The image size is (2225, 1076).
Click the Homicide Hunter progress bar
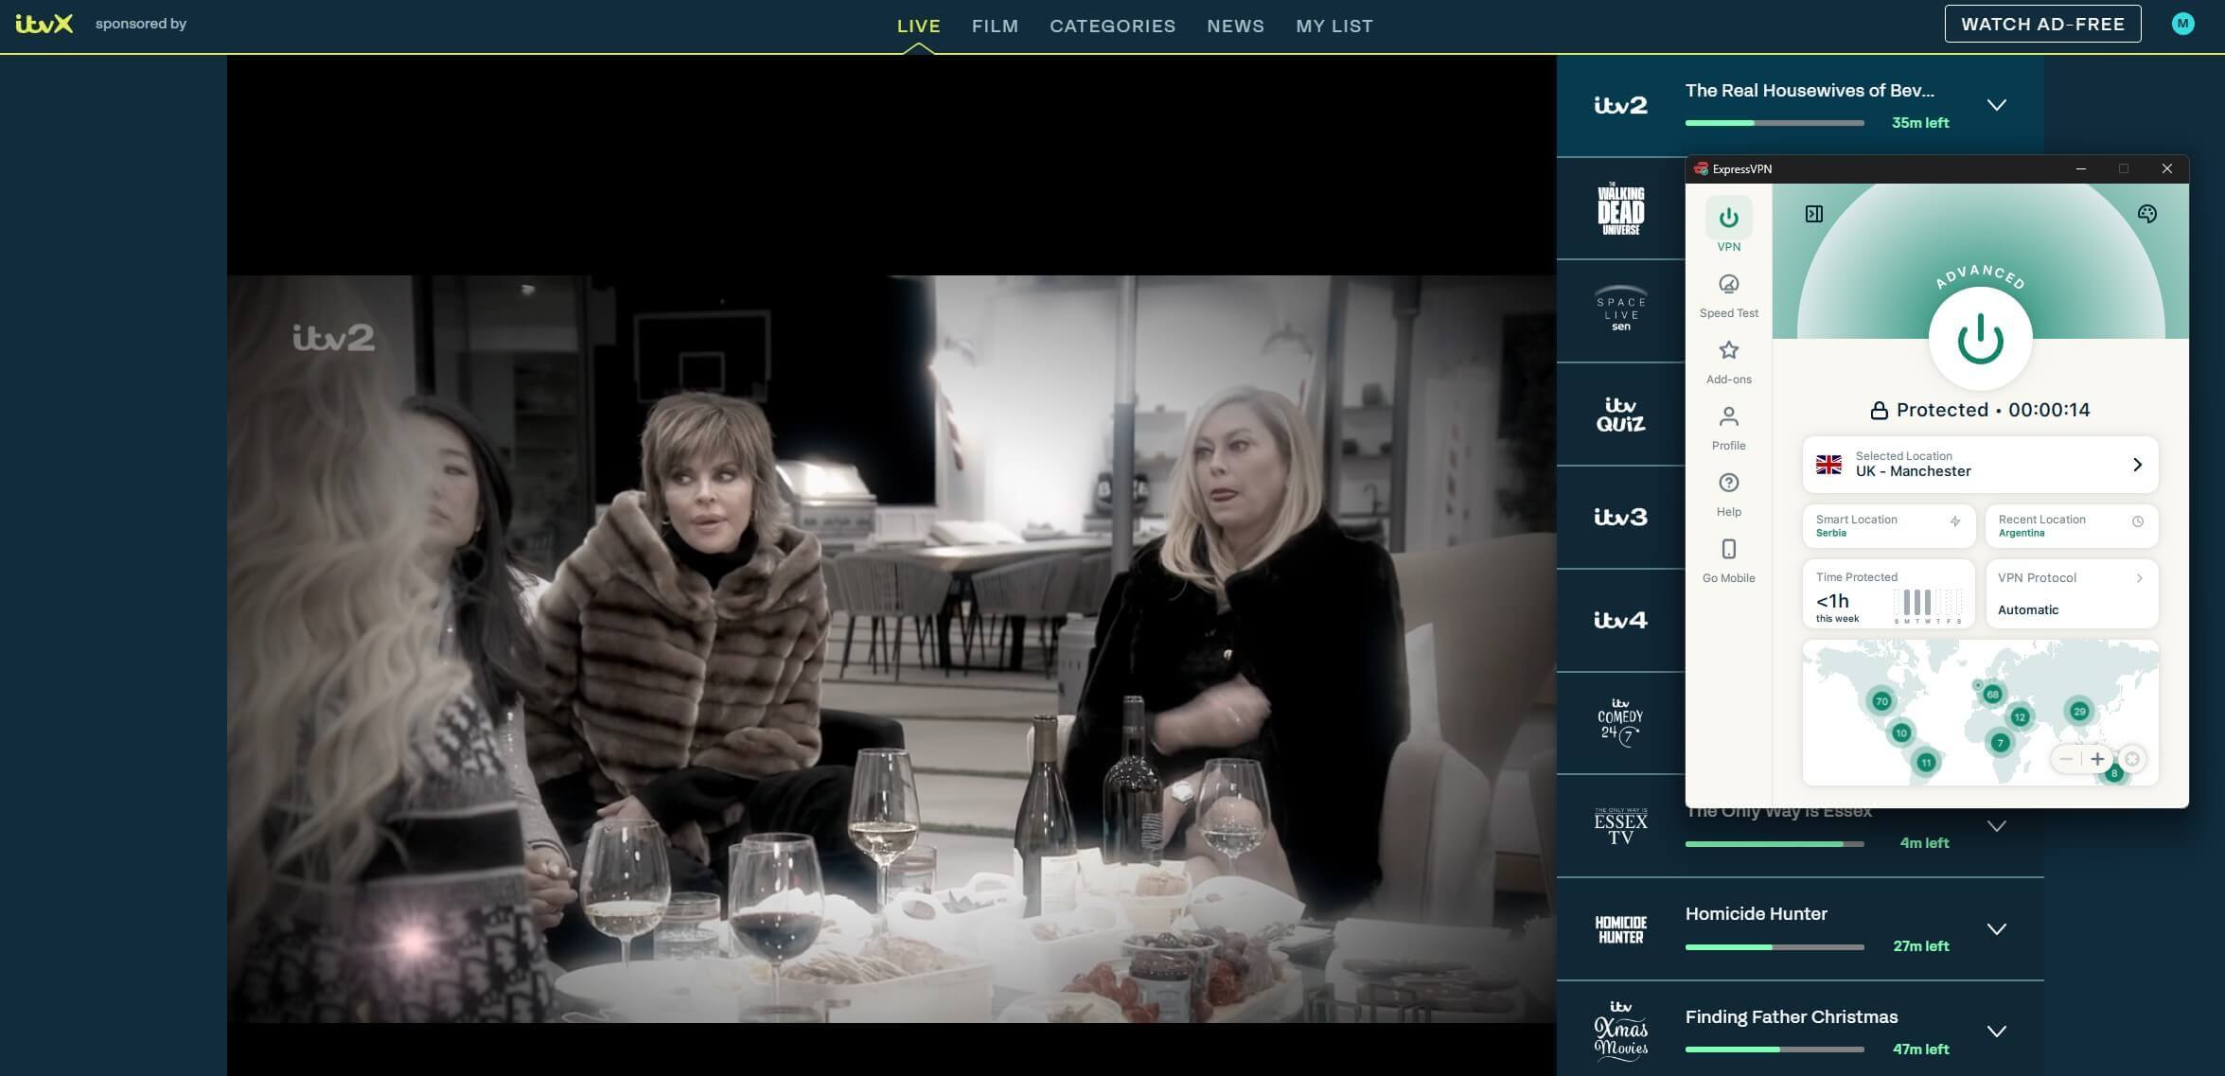tap(1775, 946)
